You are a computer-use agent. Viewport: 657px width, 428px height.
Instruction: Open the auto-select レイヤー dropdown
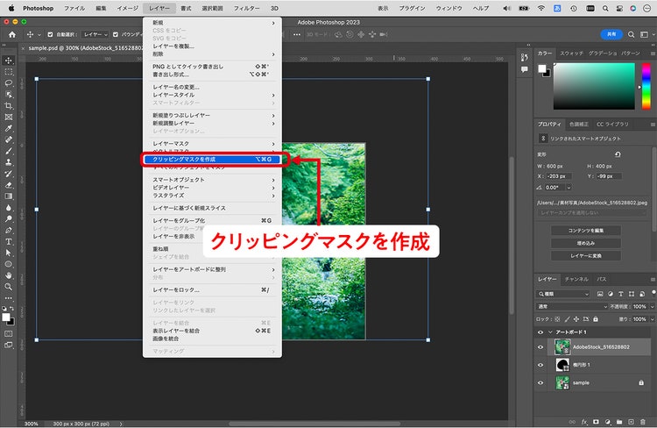[95, 35]
